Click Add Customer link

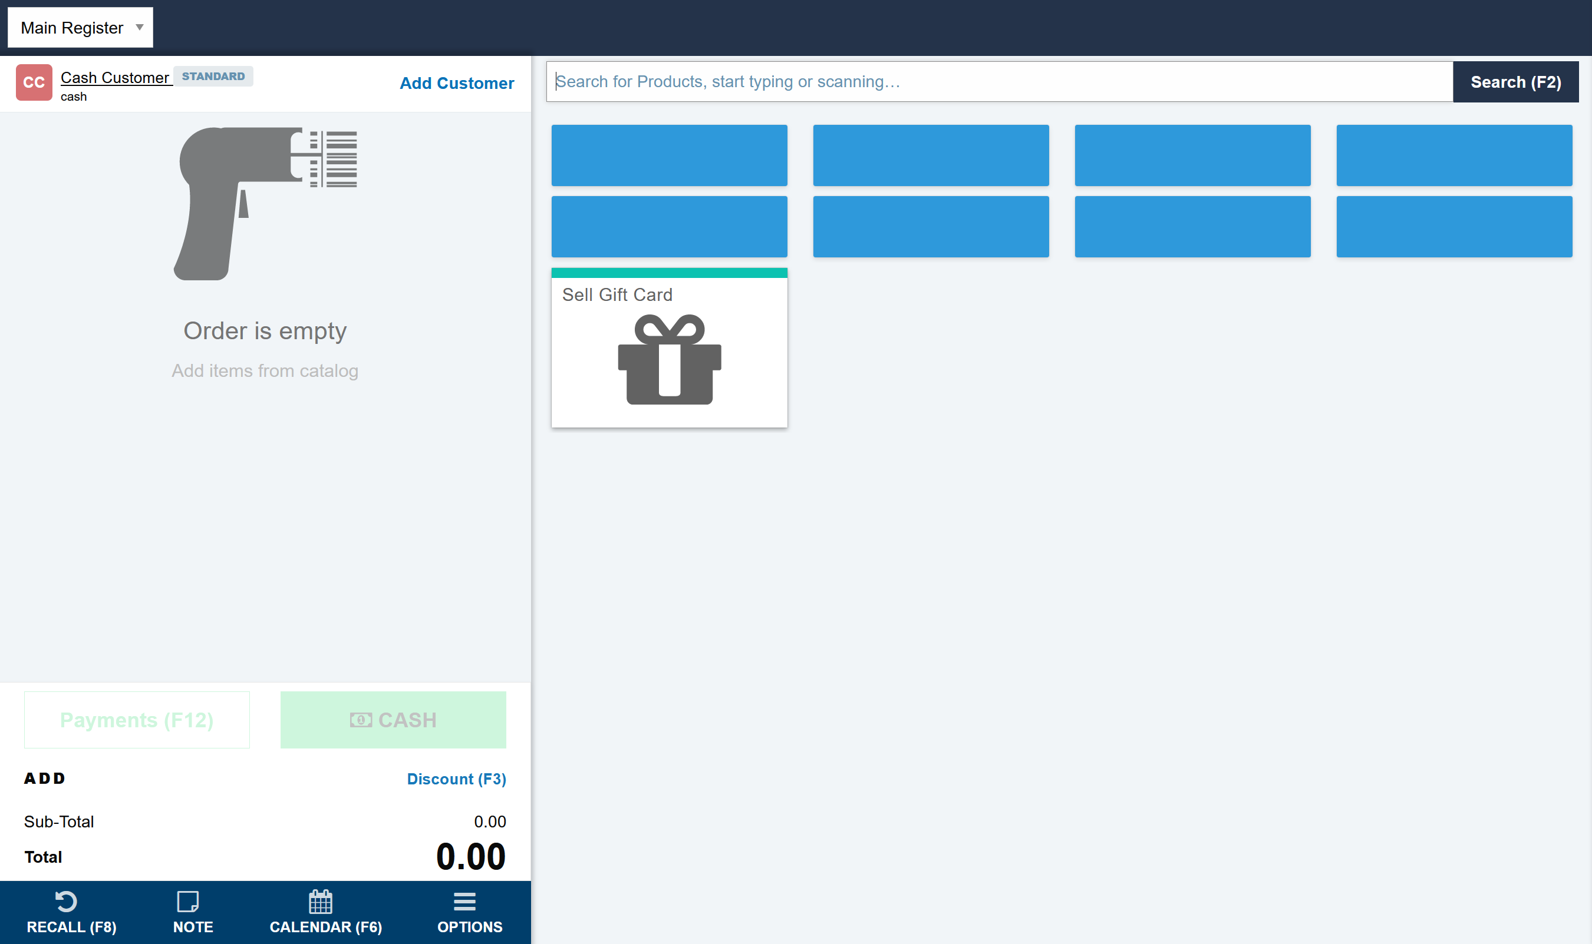click(x=456, y=84)
